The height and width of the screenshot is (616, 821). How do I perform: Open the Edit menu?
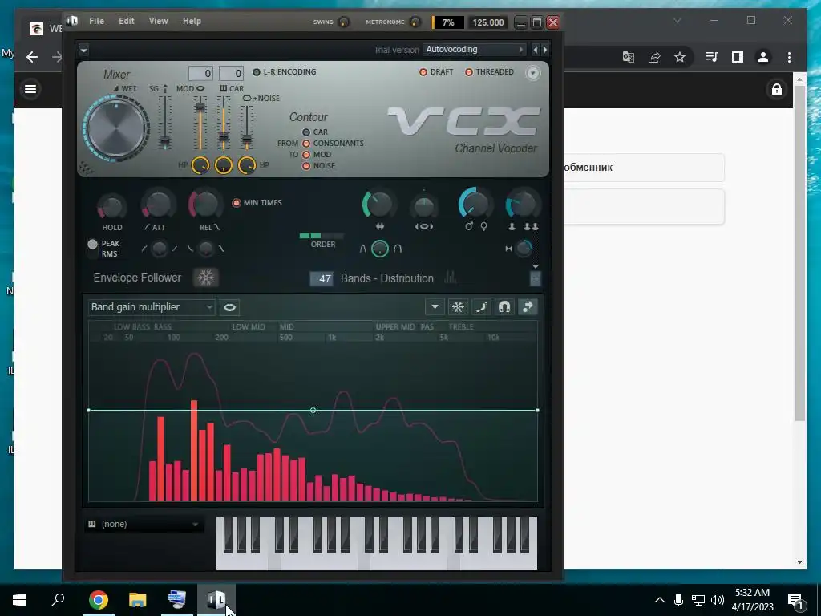(126, 21)
